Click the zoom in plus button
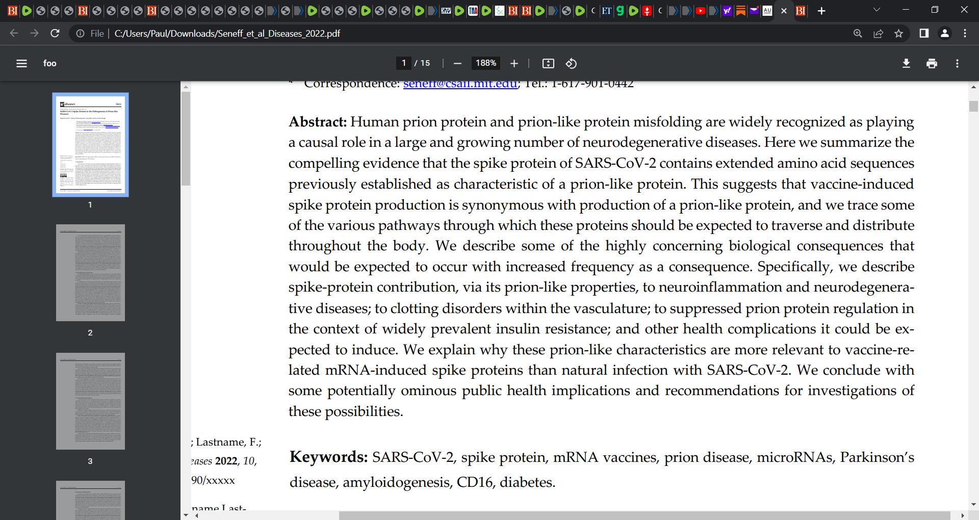This screenshot has width=979, height=520. pyautogui.click(x=514, y=63)
